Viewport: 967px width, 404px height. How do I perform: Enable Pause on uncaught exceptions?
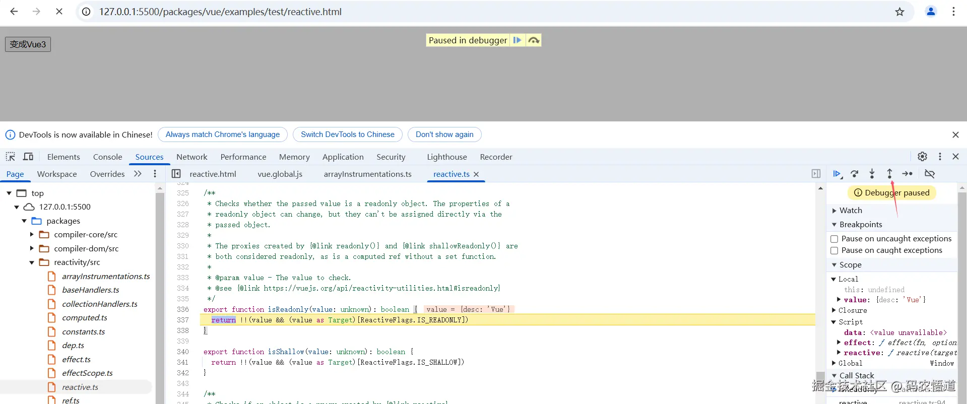click(834, 239)
